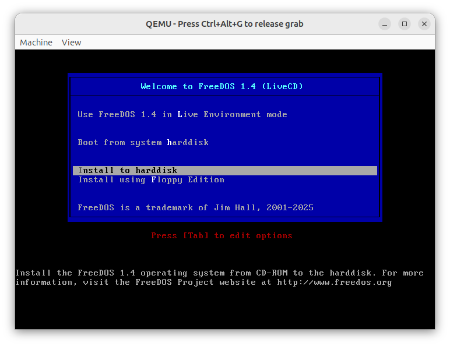Viewport: 450px width, 346px height.
Task: Click the Welcome to FreeDOS 1.4 (LiveCD) header
Action: pyautogui.click(x=222, y=86)
